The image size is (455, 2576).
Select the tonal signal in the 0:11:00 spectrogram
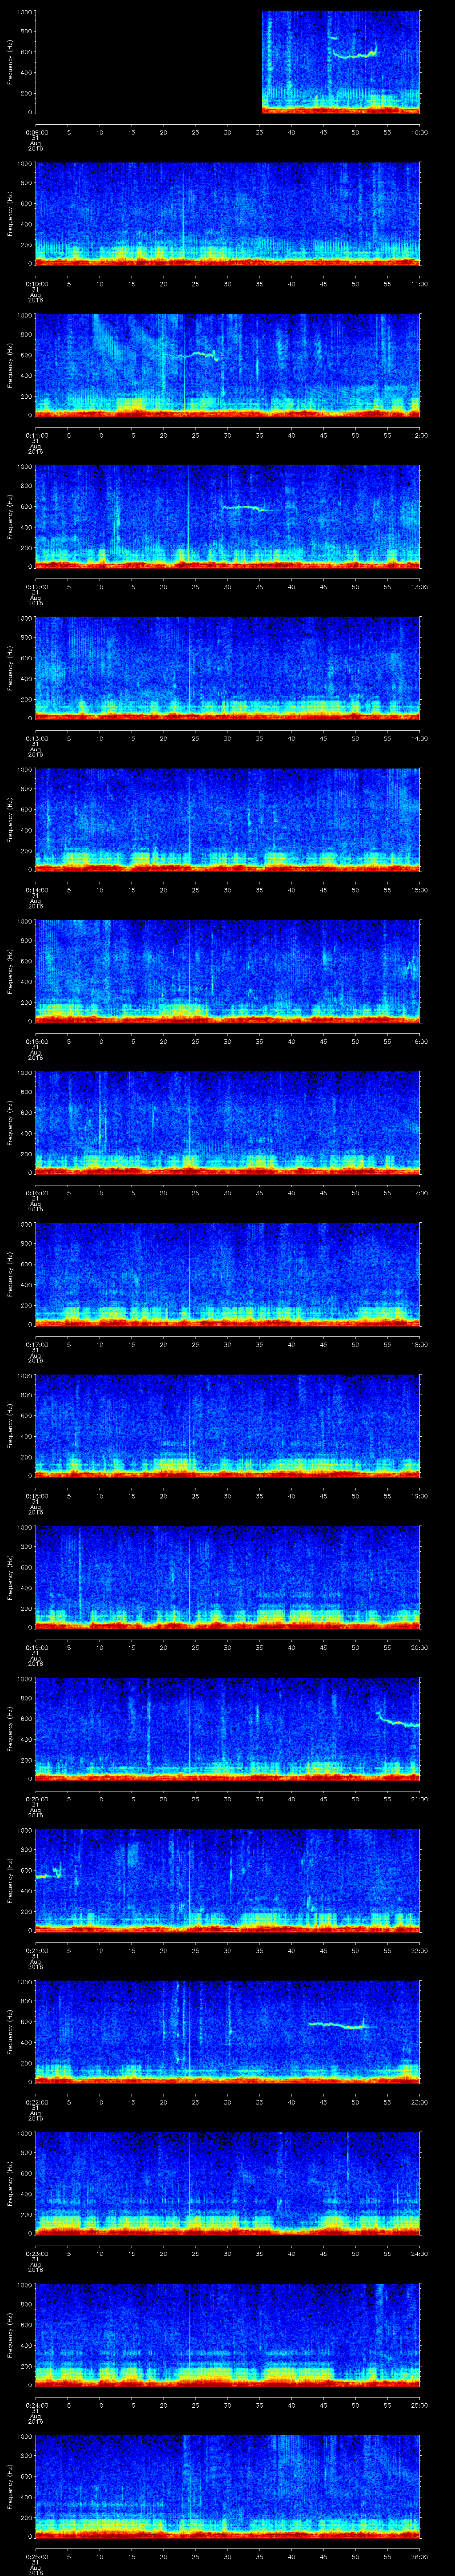click(196, 354)
